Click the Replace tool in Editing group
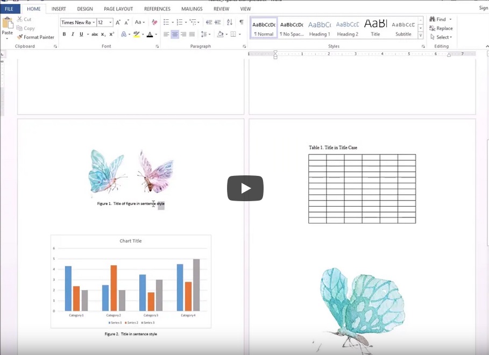The height and width of the screenshot is (355, 489). click(441, 28)
